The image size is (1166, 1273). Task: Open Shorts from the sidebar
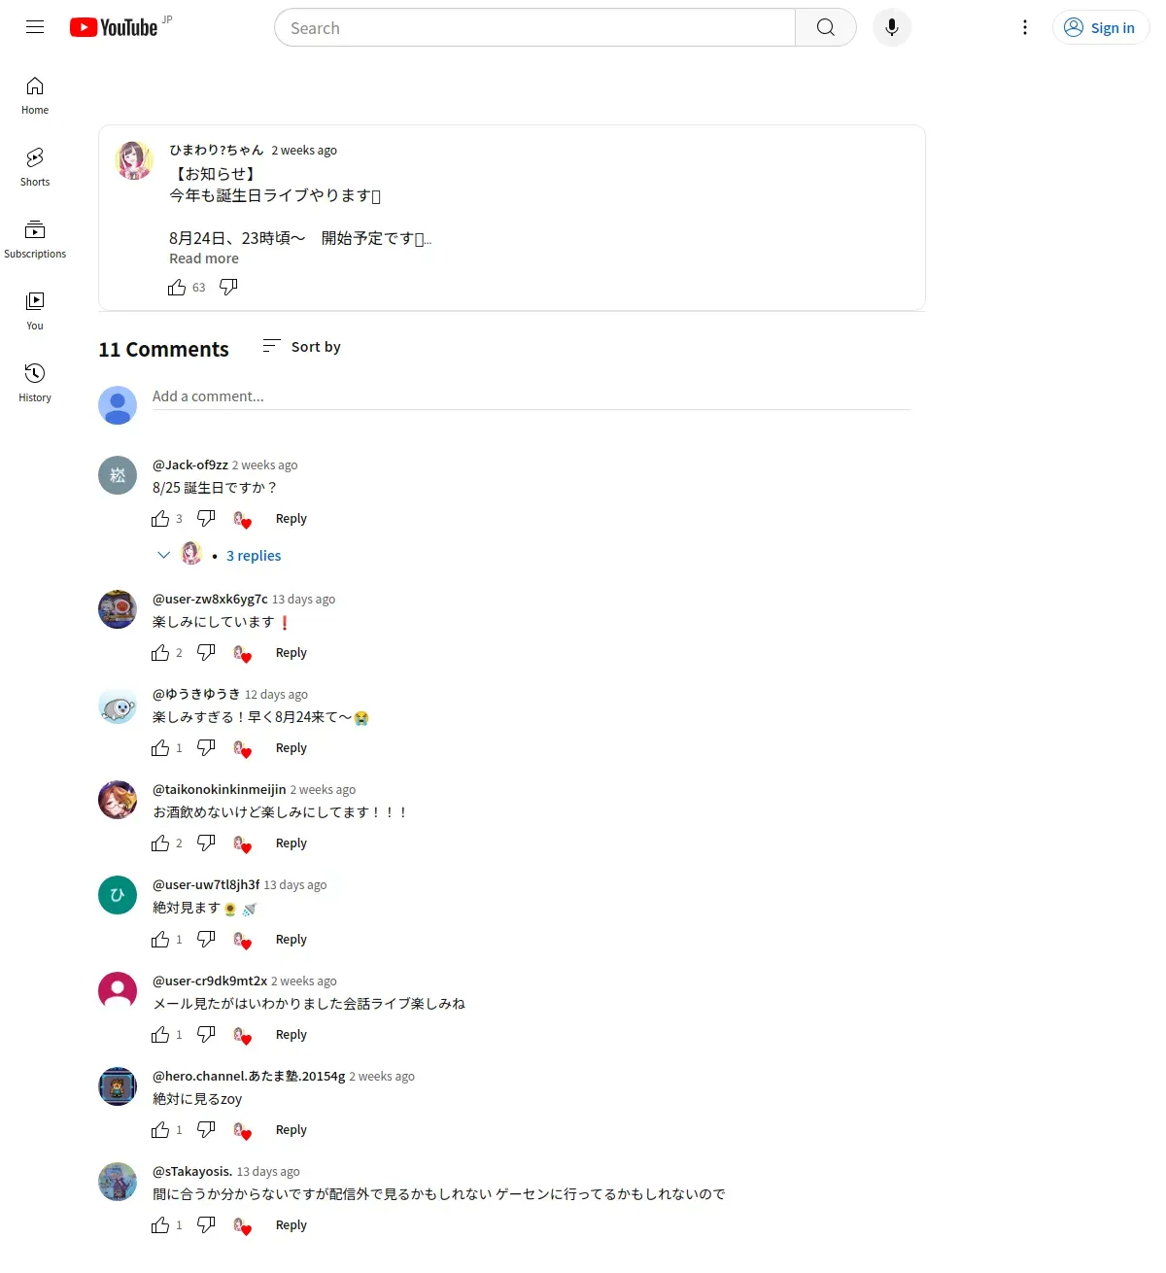click(x=35, y=167)
